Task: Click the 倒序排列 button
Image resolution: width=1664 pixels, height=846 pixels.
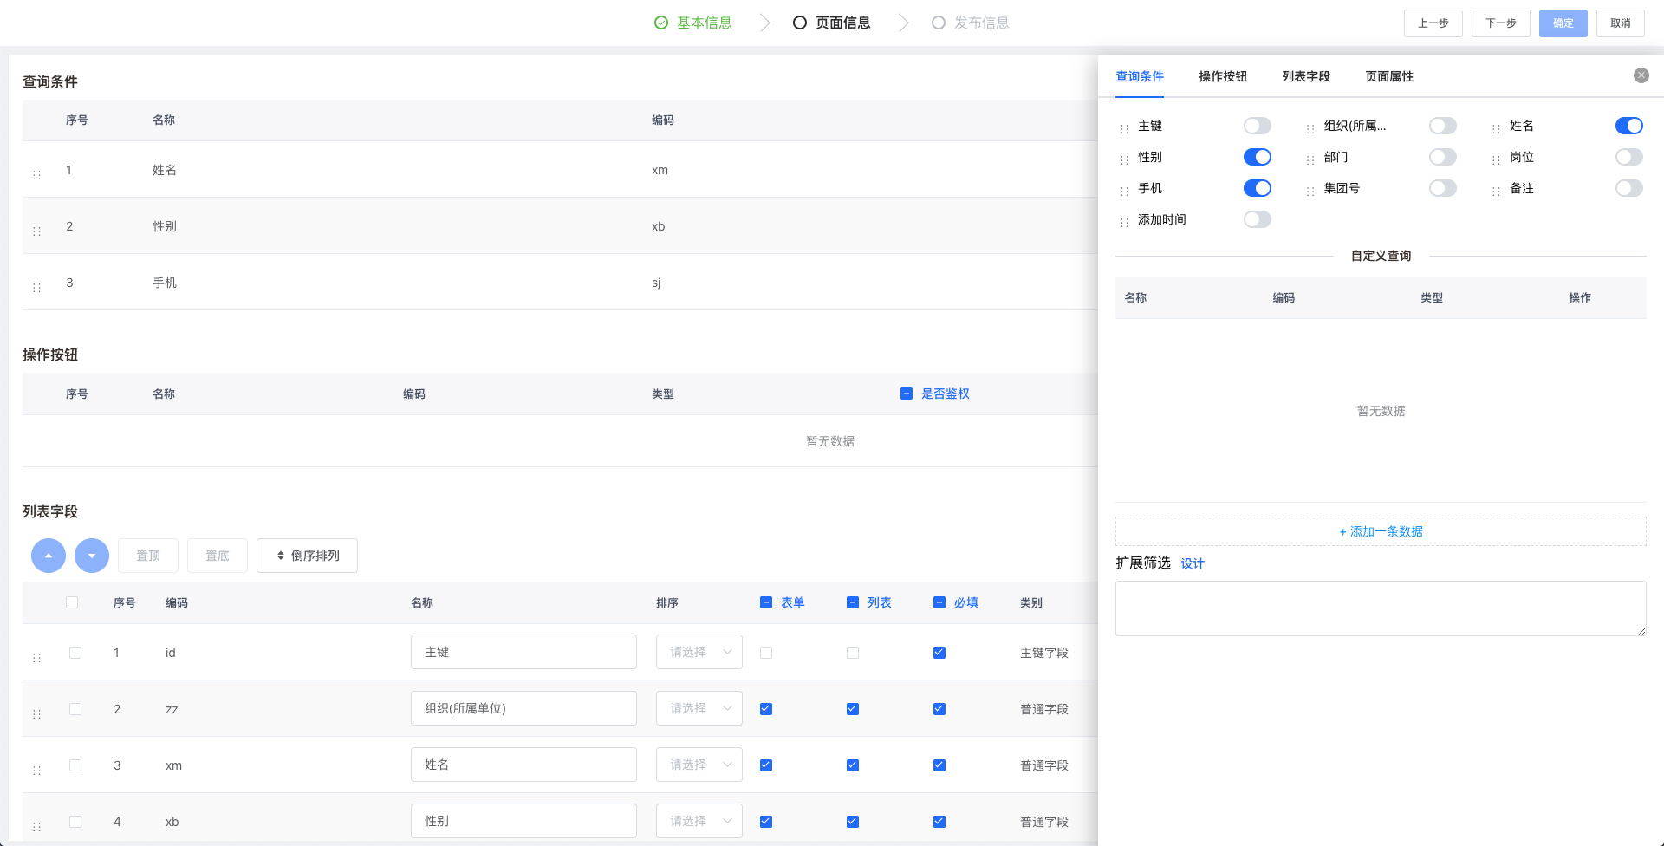Action: (307, 556)
